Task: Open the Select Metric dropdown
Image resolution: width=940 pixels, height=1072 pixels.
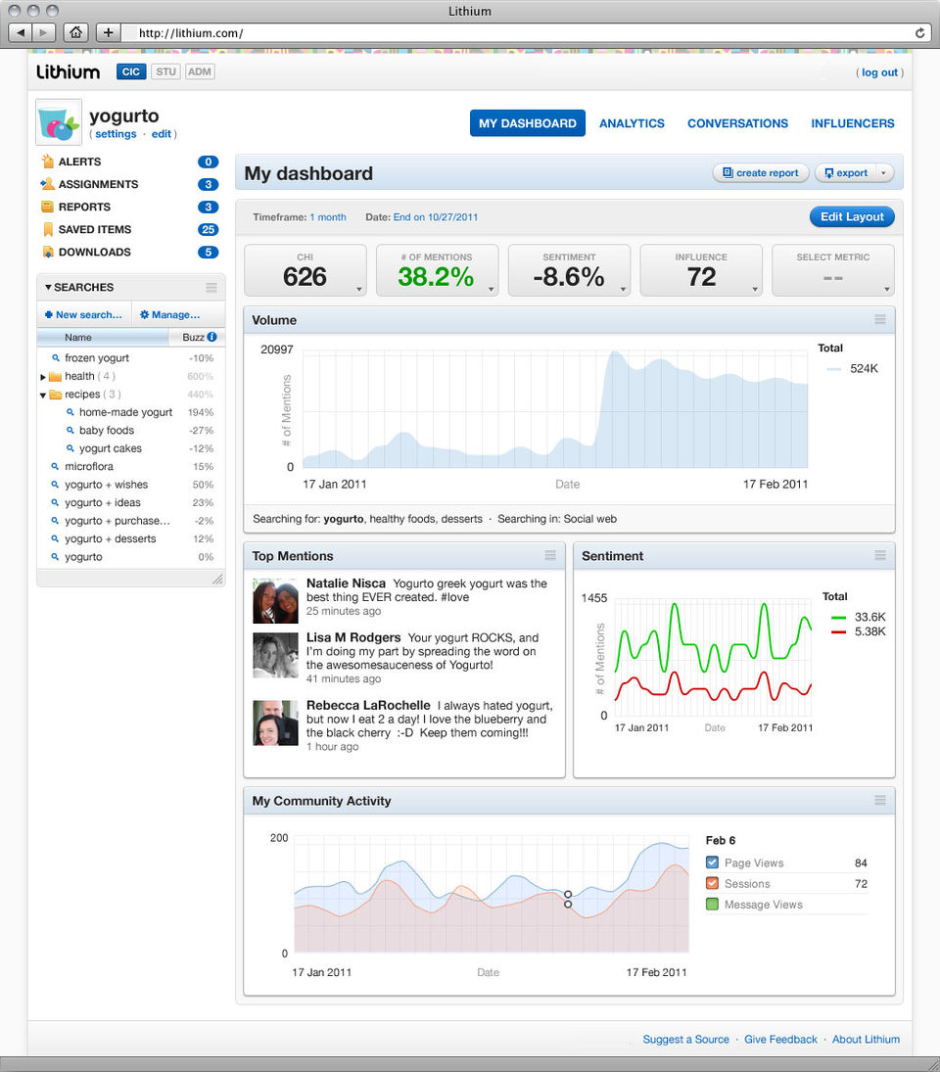Action: point(887,290)
